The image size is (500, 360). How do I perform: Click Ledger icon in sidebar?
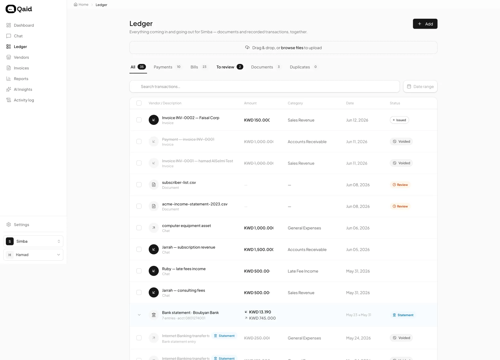point(9,47)
